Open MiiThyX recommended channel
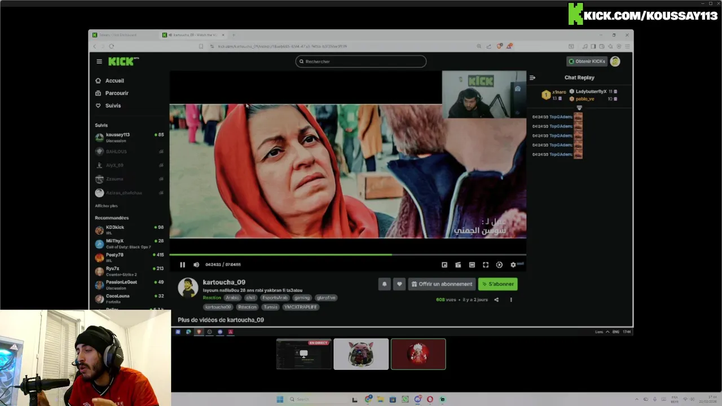 coord(129,244)
